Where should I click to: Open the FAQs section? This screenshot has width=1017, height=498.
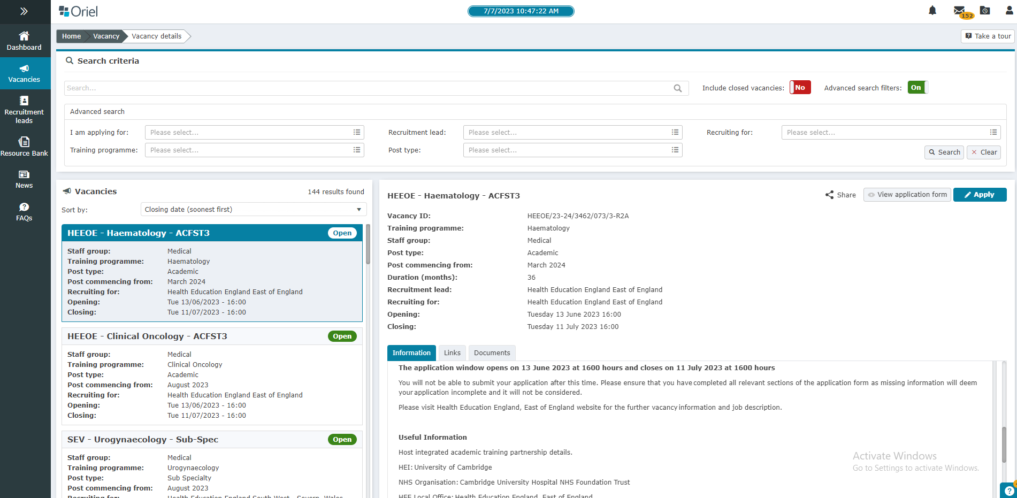25,212
